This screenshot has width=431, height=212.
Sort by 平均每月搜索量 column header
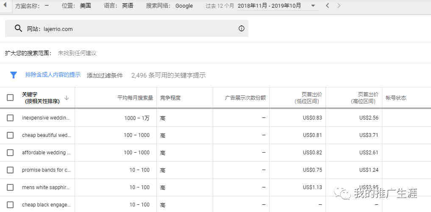click(x=135, y=98)
